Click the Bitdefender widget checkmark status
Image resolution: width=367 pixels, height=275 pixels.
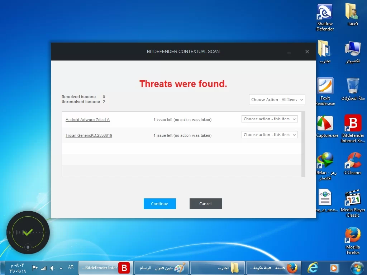tap(28, 232)
